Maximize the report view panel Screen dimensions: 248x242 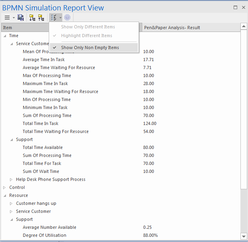point(235,7)
